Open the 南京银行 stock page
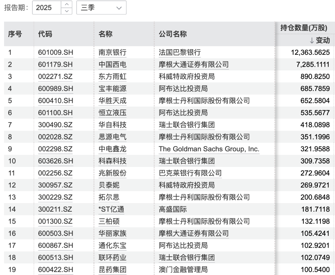Screen dimensions: 335x275 point(111,53)
